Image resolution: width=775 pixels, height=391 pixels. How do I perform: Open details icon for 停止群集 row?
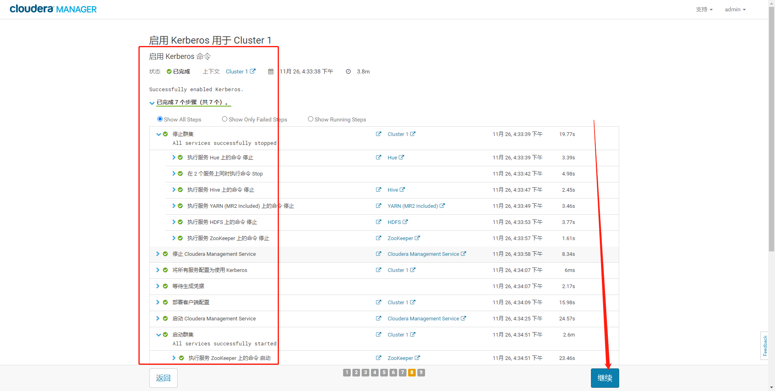[x=379, y=134]
